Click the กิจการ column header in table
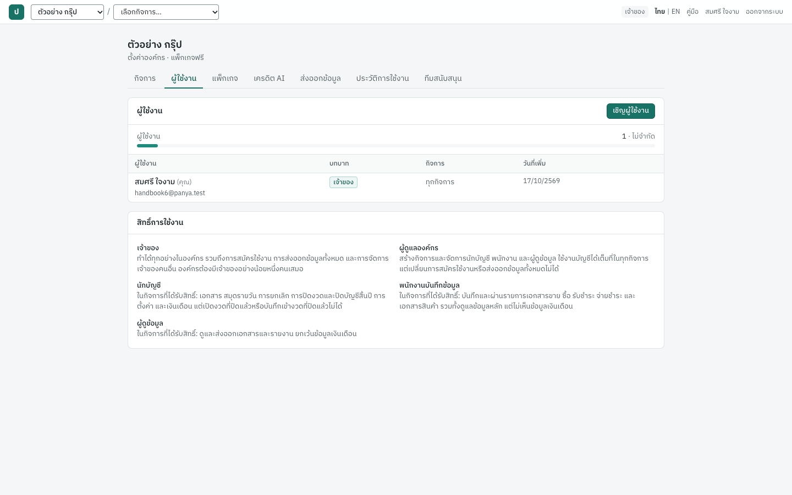Screen dimensions: 792x495 click(x=435, y=163)
